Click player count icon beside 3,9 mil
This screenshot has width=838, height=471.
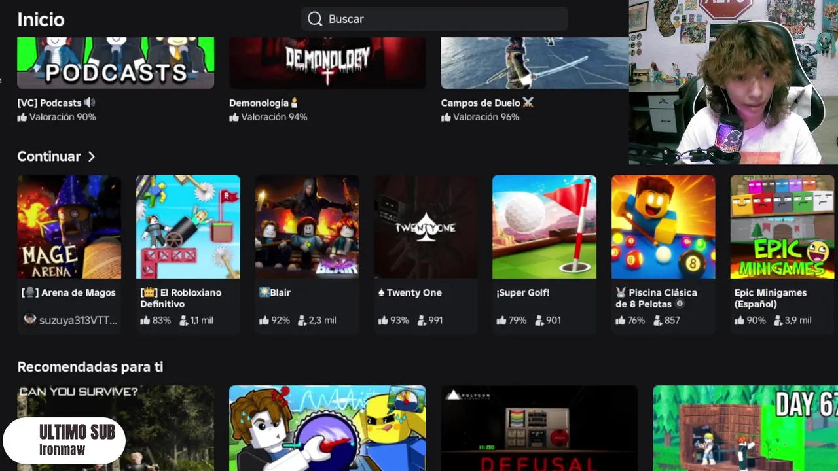778,321
